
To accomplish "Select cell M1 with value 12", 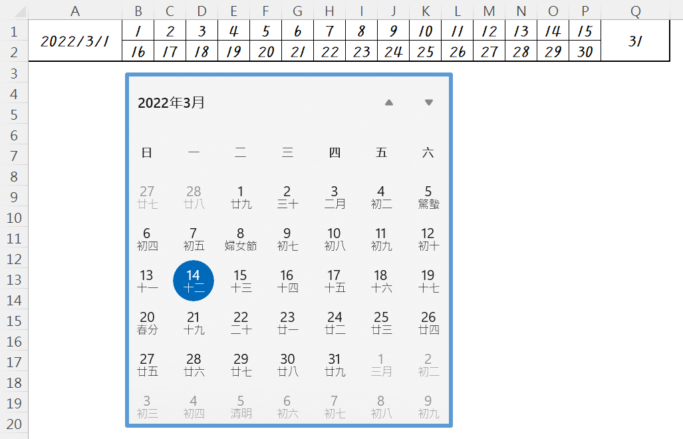I will coord(489,31).
